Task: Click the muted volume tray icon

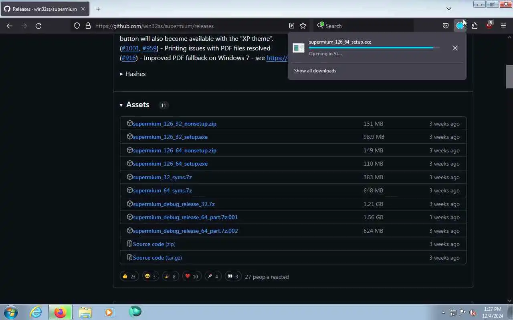Action: (473, 312)
